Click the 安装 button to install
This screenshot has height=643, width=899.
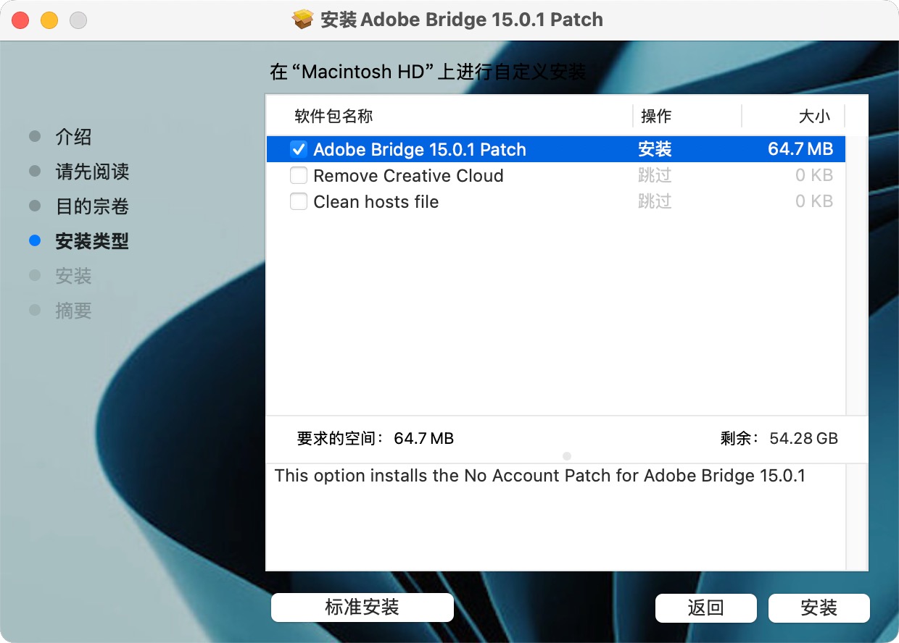(819, 608)
